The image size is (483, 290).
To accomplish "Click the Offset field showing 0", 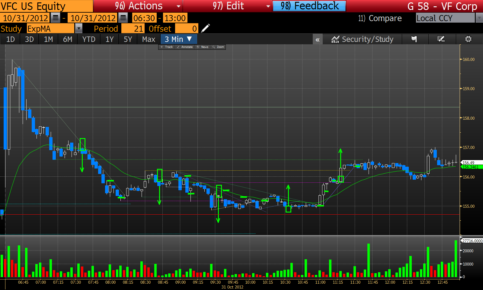I will [x=187, y=29].
